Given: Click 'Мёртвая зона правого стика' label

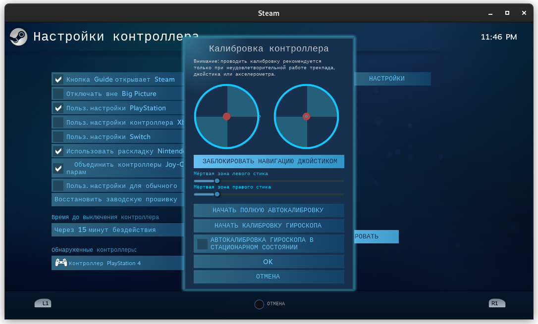Looking at the screenshot, I should click(x=232, y=187).
